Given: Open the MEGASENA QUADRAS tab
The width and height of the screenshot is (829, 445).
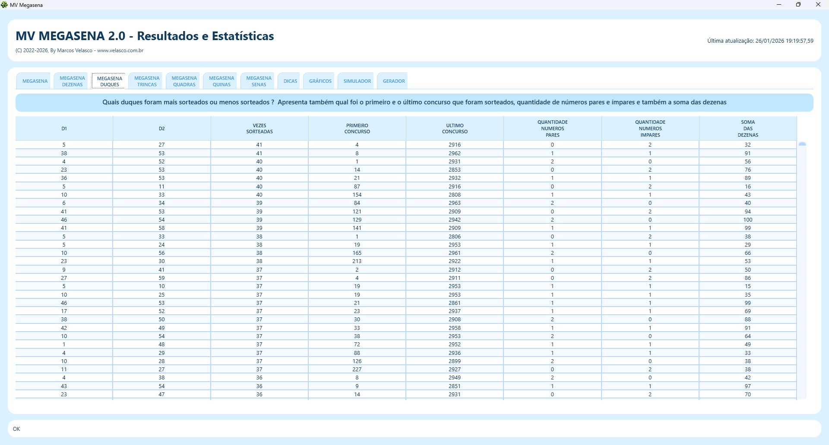Looking at the screenshot, I should (184, 81).
